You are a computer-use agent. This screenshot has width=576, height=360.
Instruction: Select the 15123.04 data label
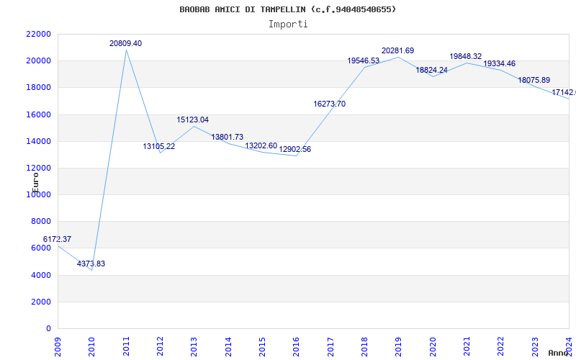tap(193, 120)
